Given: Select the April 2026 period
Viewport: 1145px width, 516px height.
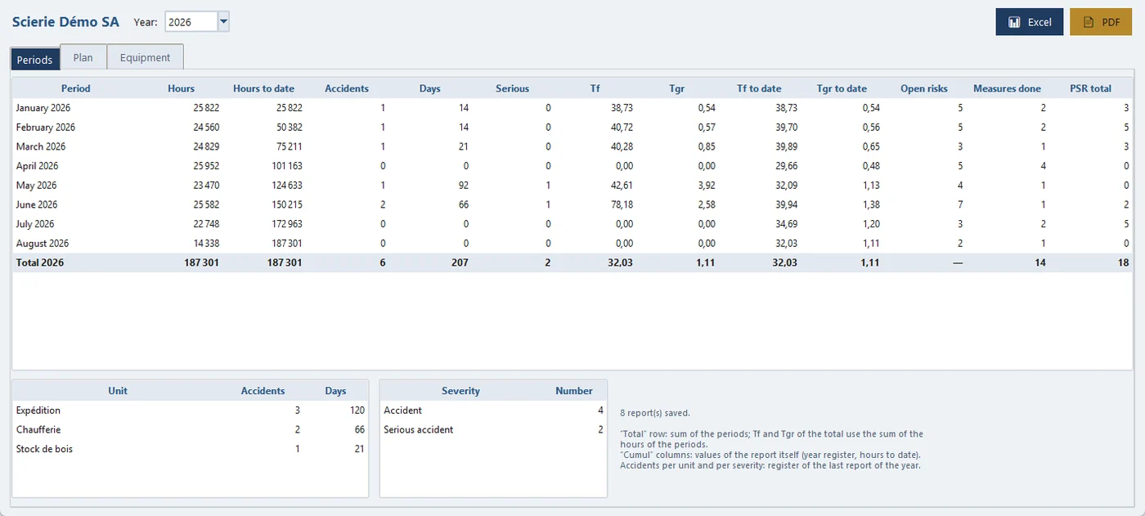Looking at the screenshot, I should coord(572,166).
